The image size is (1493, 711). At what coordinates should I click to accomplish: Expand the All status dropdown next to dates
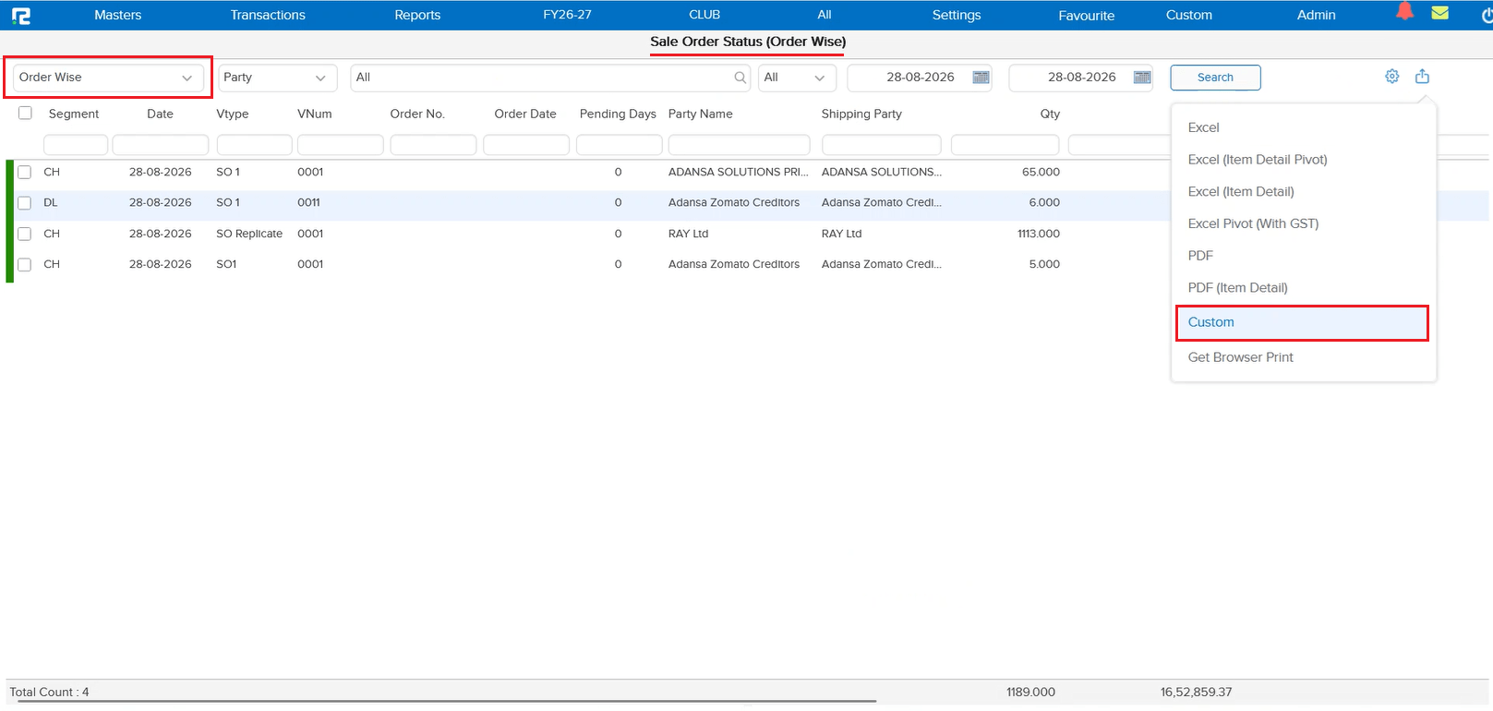coord(798,78)
